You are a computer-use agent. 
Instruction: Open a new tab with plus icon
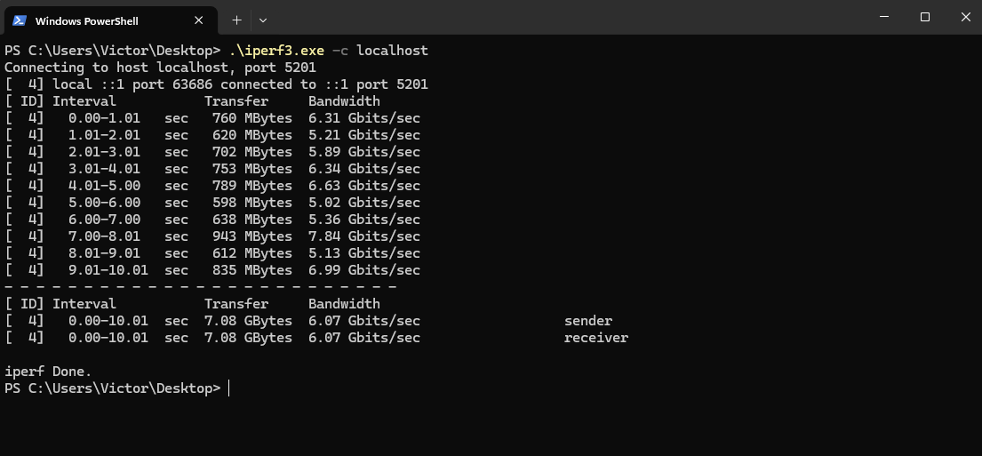pos(236,20)
